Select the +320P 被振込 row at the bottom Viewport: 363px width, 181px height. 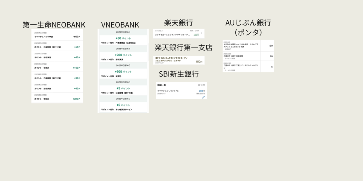click(x=57, y=99)
